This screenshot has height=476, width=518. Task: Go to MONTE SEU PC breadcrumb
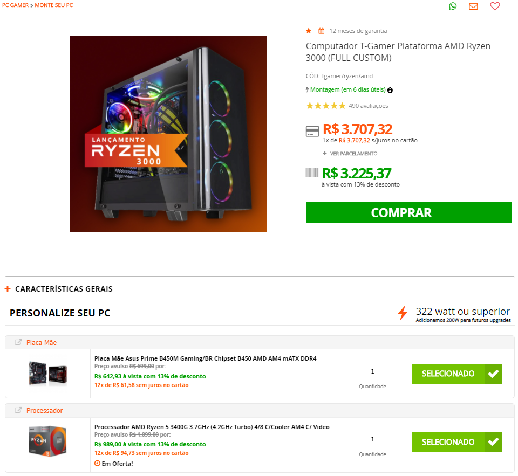coord(54,5)
